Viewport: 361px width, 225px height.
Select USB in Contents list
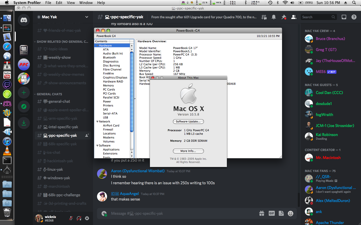coord(106,117)
